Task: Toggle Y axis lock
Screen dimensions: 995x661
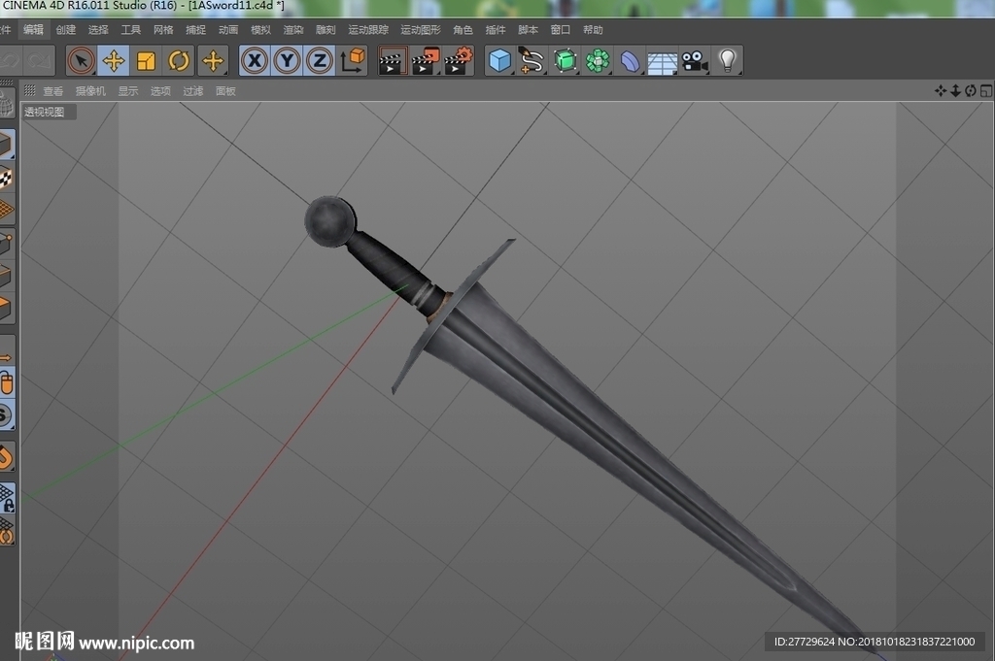Action: (x=288, y=61)
